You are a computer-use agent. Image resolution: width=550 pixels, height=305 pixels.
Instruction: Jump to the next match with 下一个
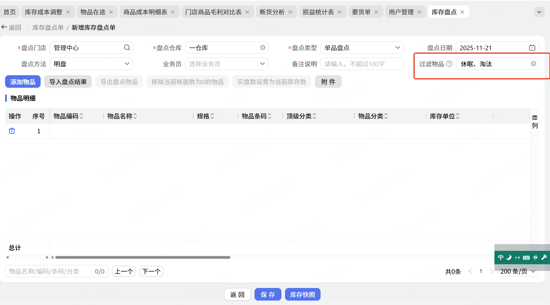(151, 271)
